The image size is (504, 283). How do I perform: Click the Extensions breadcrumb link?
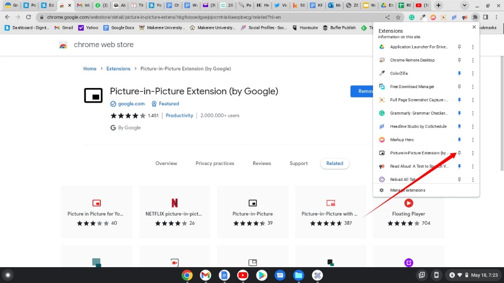click(118, 69)
